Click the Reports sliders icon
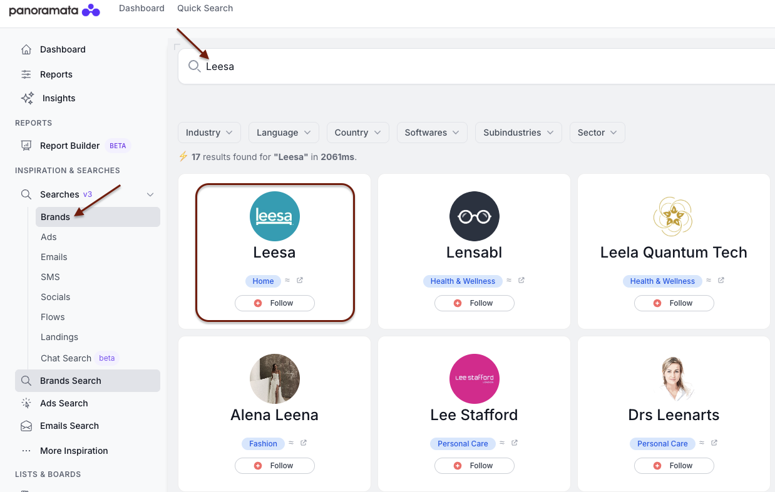 click(x=26, y=74)
